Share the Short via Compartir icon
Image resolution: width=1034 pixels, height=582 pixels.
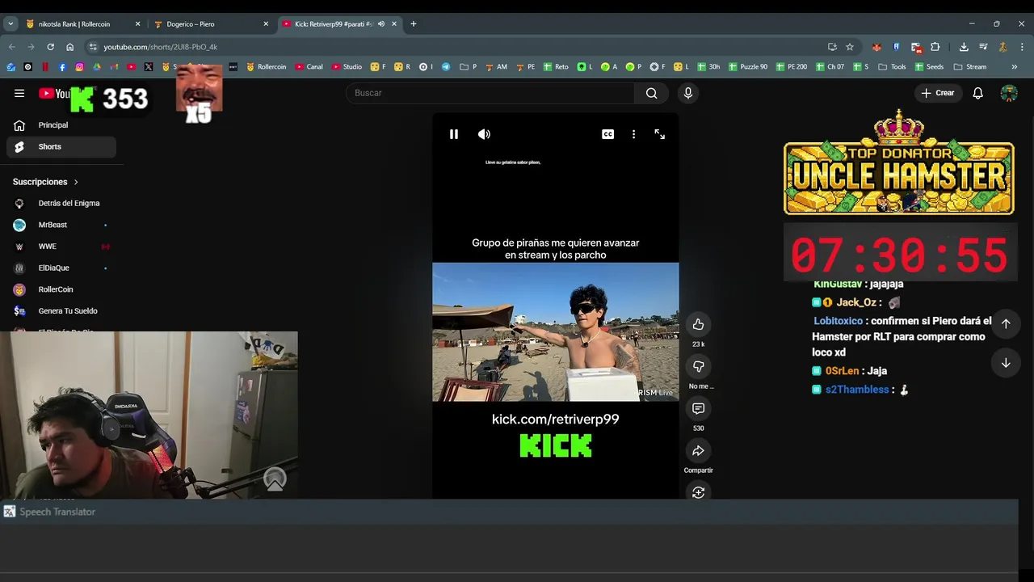pos(698,450)
